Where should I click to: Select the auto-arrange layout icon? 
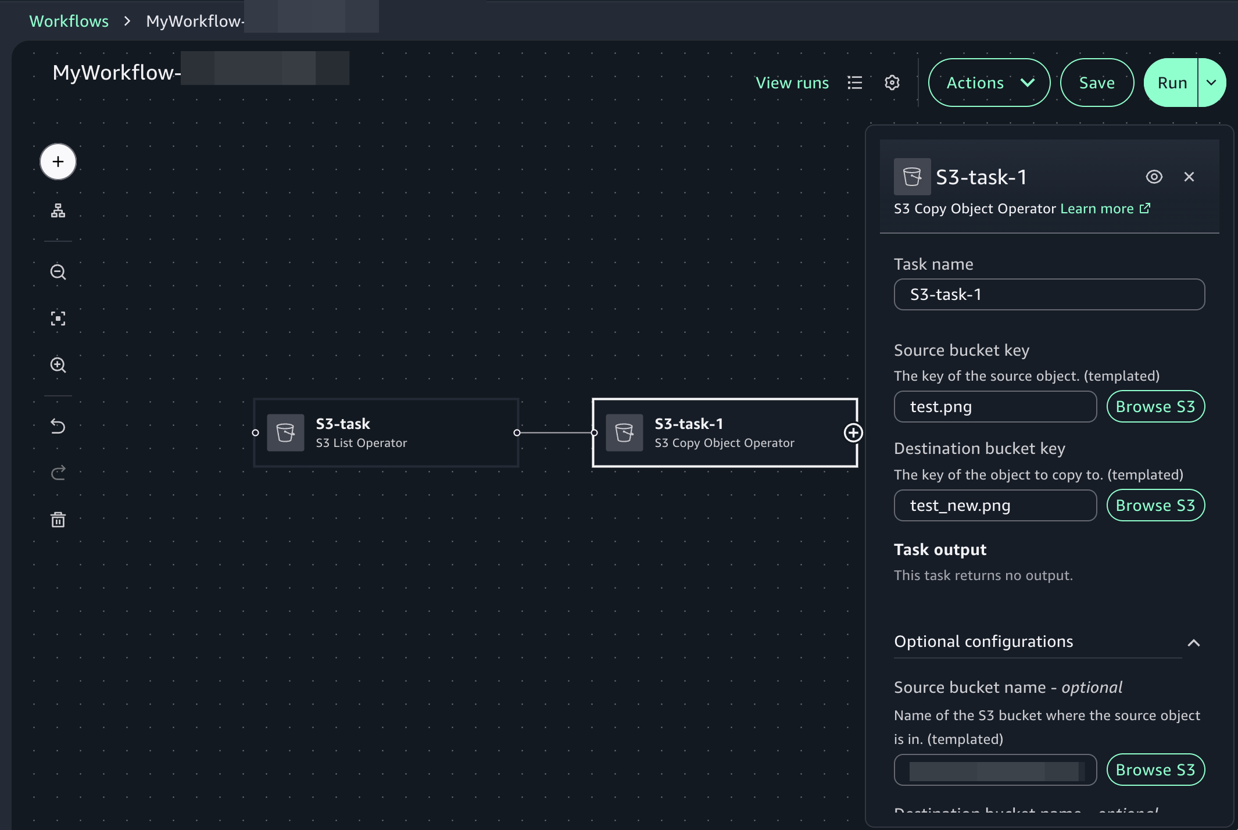click(58, 210)
